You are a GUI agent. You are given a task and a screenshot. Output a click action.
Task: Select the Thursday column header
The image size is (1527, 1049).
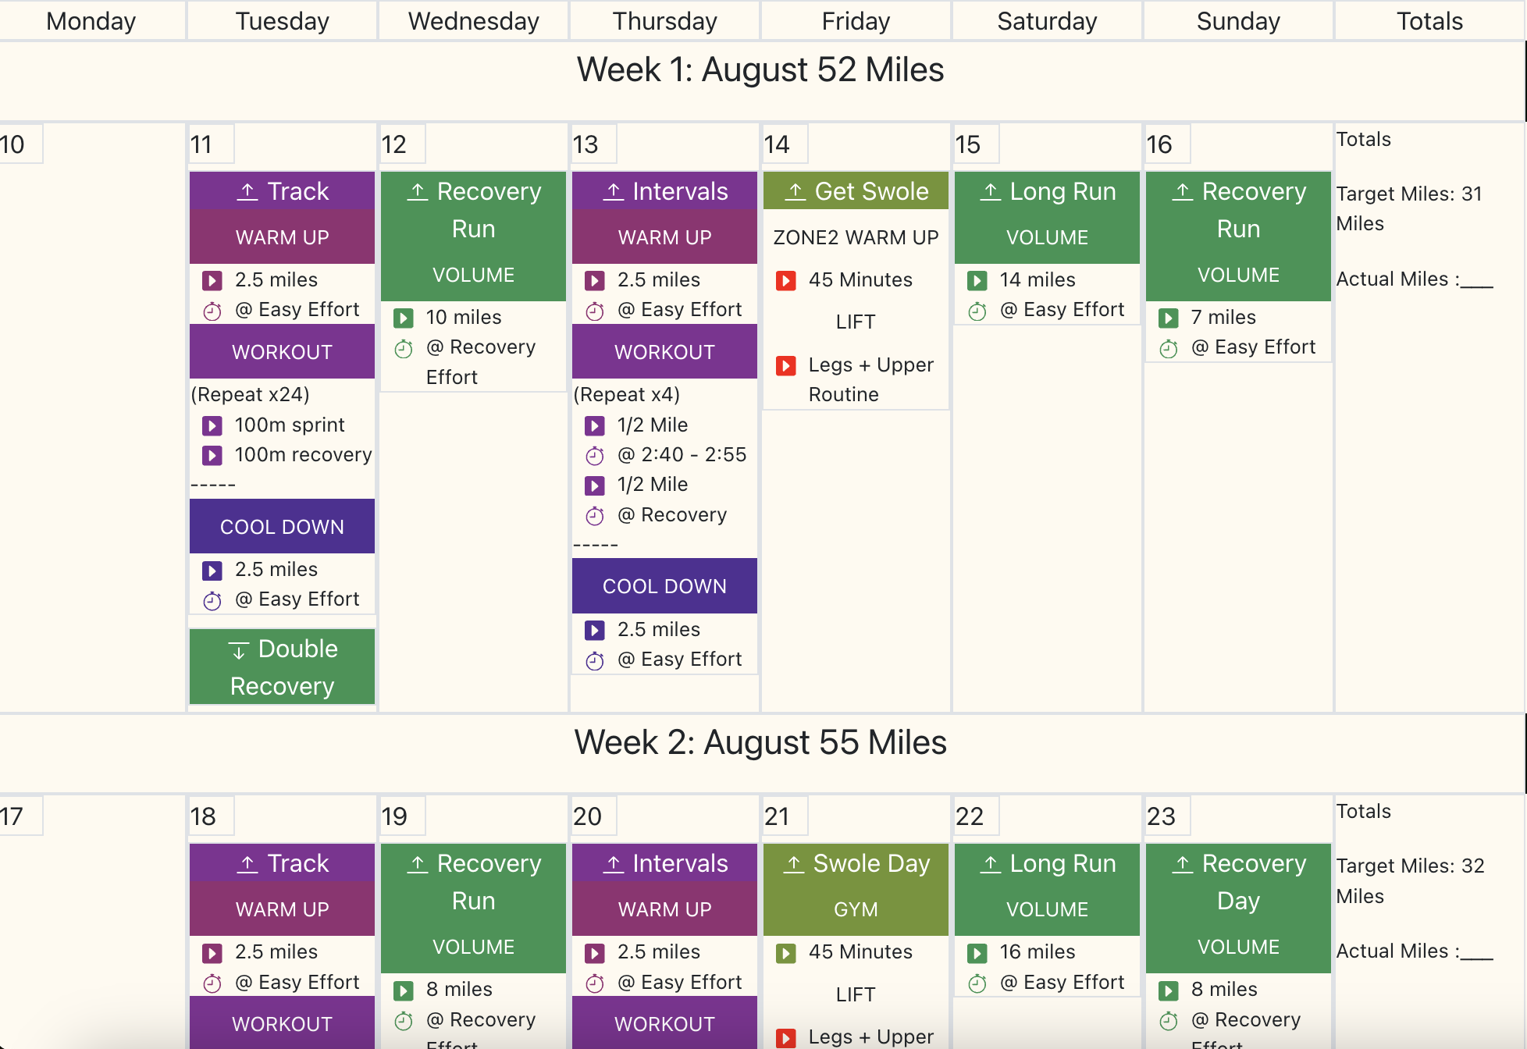click(664, 21)
